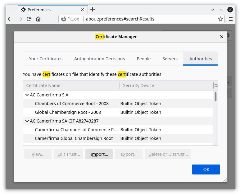Click the Export... button
The width and height of the screenshot is (241, 195).
tap(129, 154)
